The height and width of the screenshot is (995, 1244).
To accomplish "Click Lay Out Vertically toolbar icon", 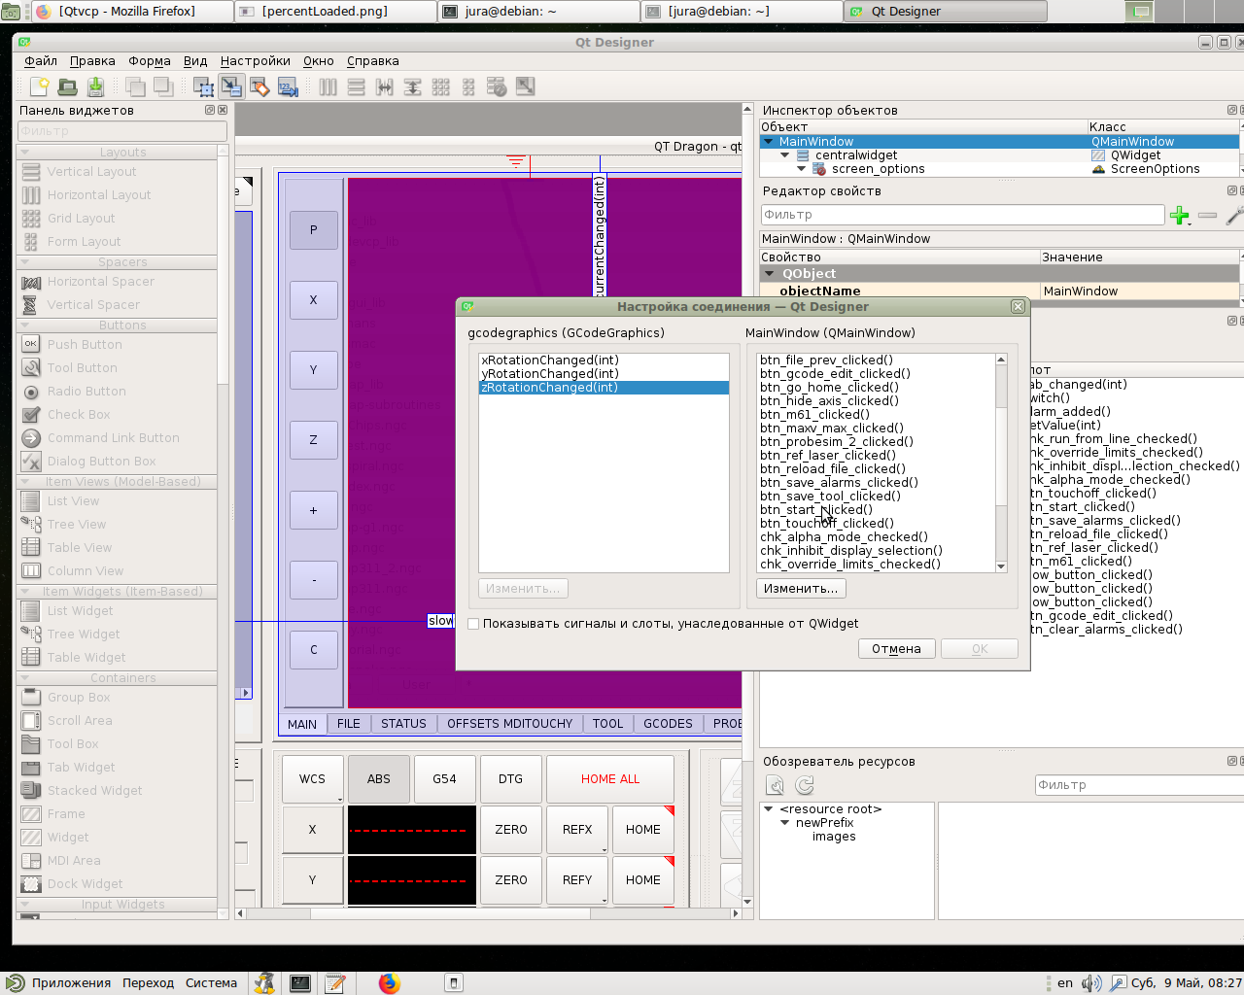I will pyautogui.click(x=357, y=86).
